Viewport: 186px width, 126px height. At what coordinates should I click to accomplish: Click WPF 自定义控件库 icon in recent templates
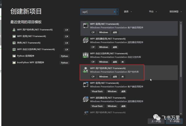pos(14,49)
